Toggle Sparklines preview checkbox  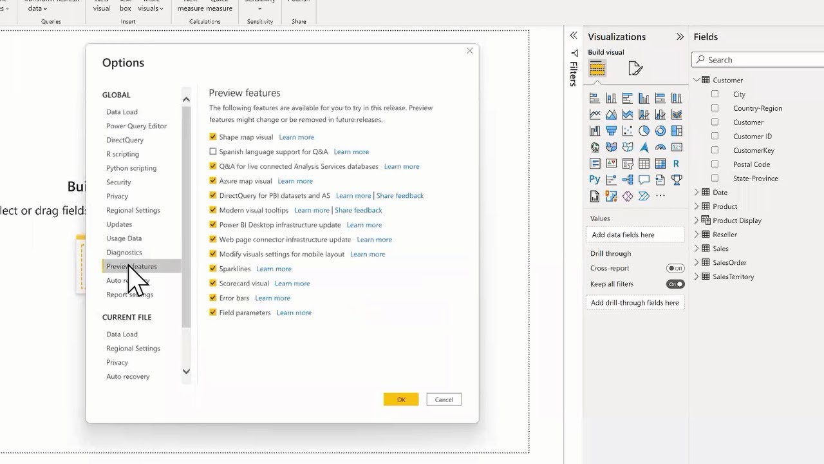[213, 269]
